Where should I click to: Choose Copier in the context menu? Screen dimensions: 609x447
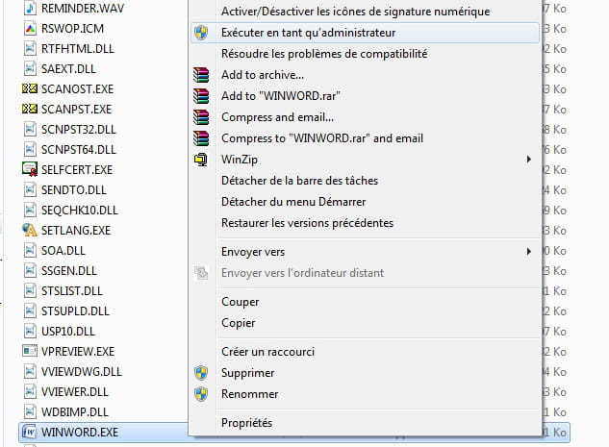[x=365, y=322]
